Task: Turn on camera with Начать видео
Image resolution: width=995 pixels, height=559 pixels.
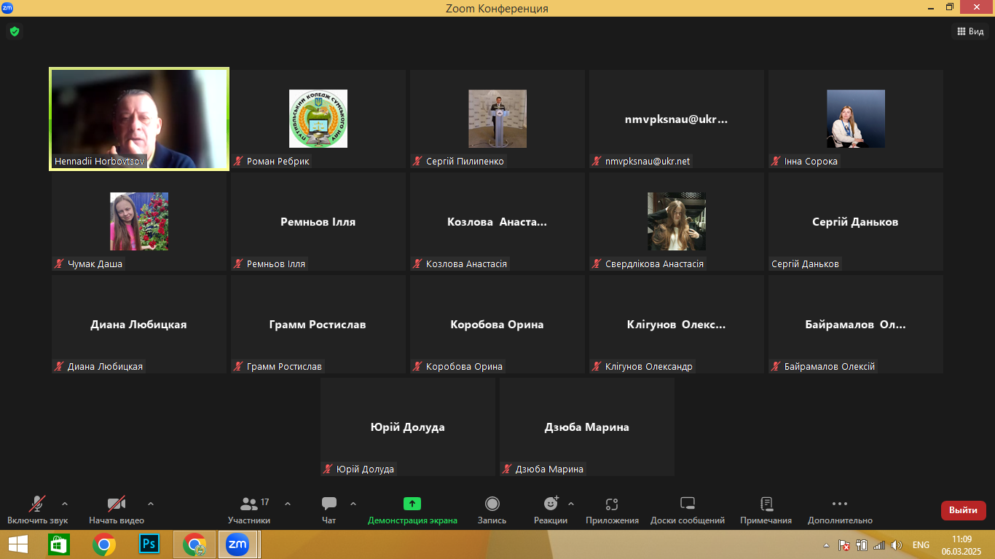Action: [117, 510]
